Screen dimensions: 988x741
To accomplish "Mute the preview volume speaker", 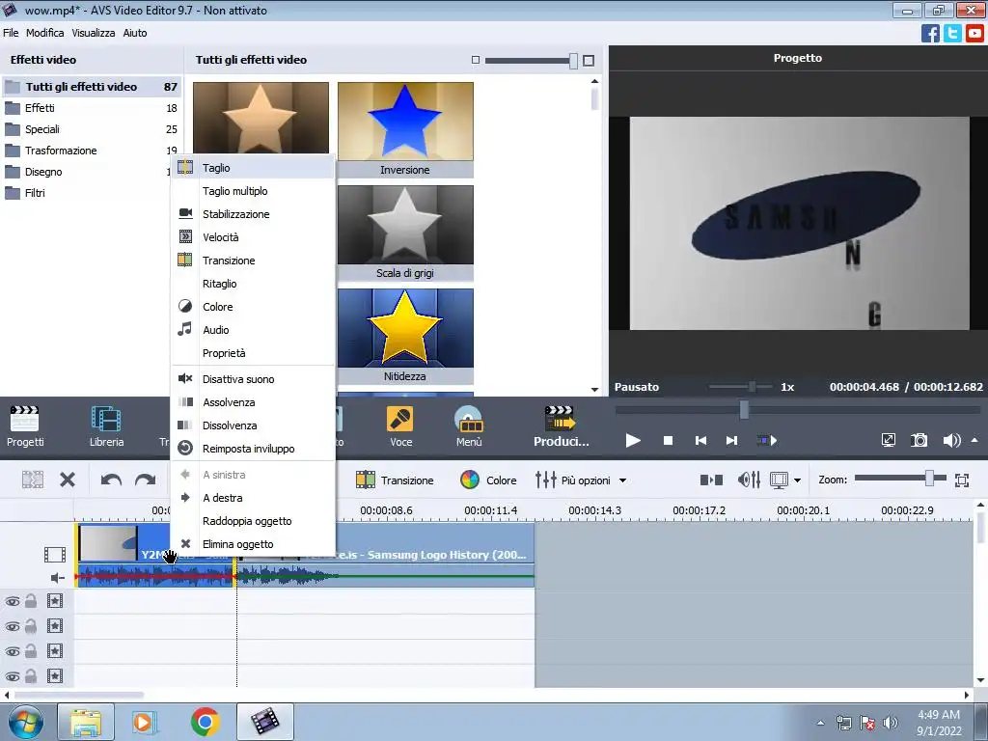I will [951, 440].
